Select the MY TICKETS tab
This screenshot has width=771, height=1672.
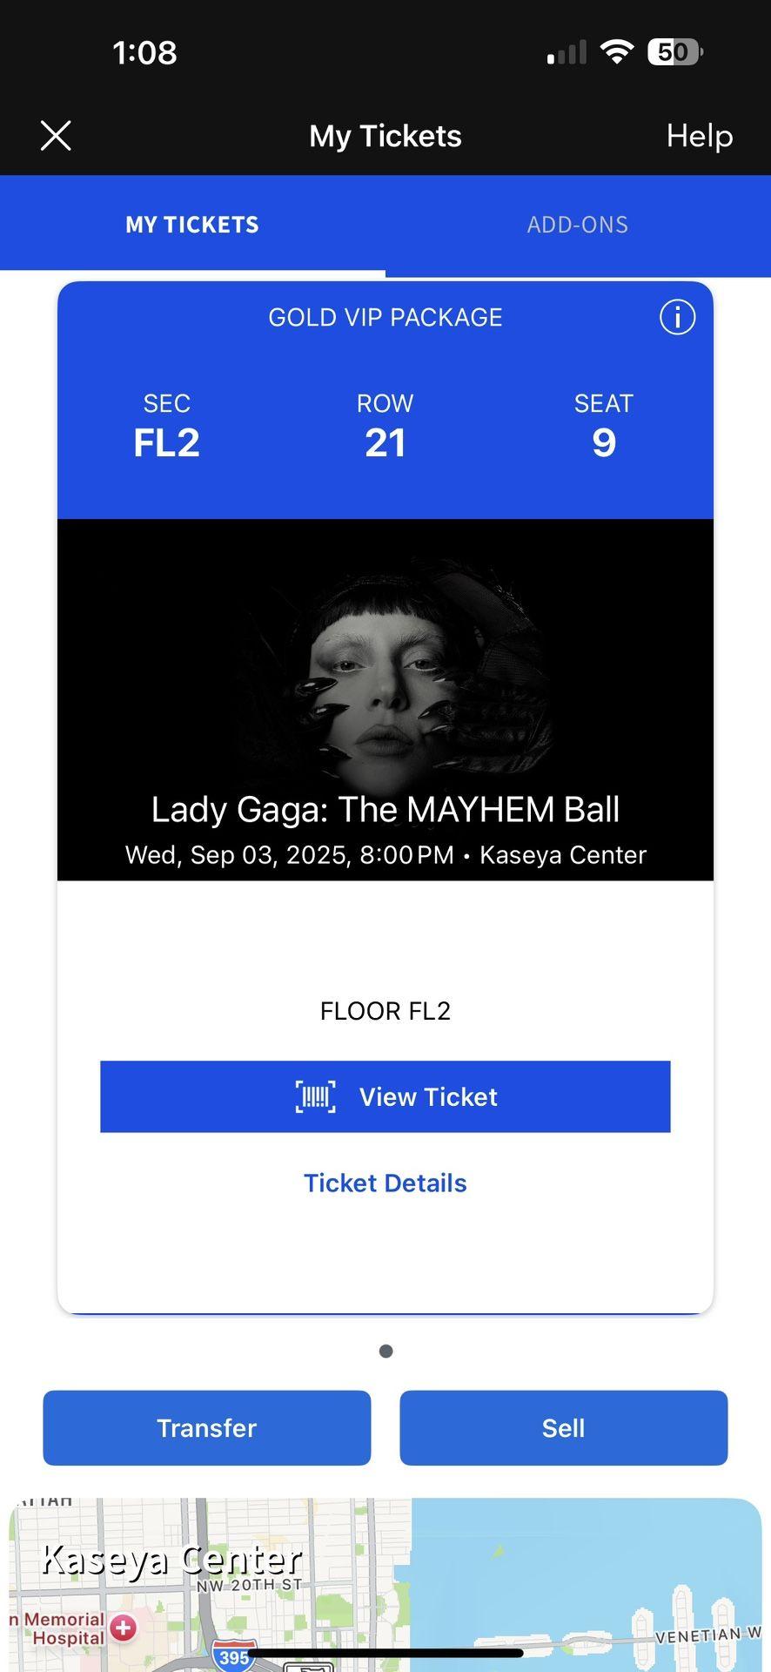[x=192, y=225]
